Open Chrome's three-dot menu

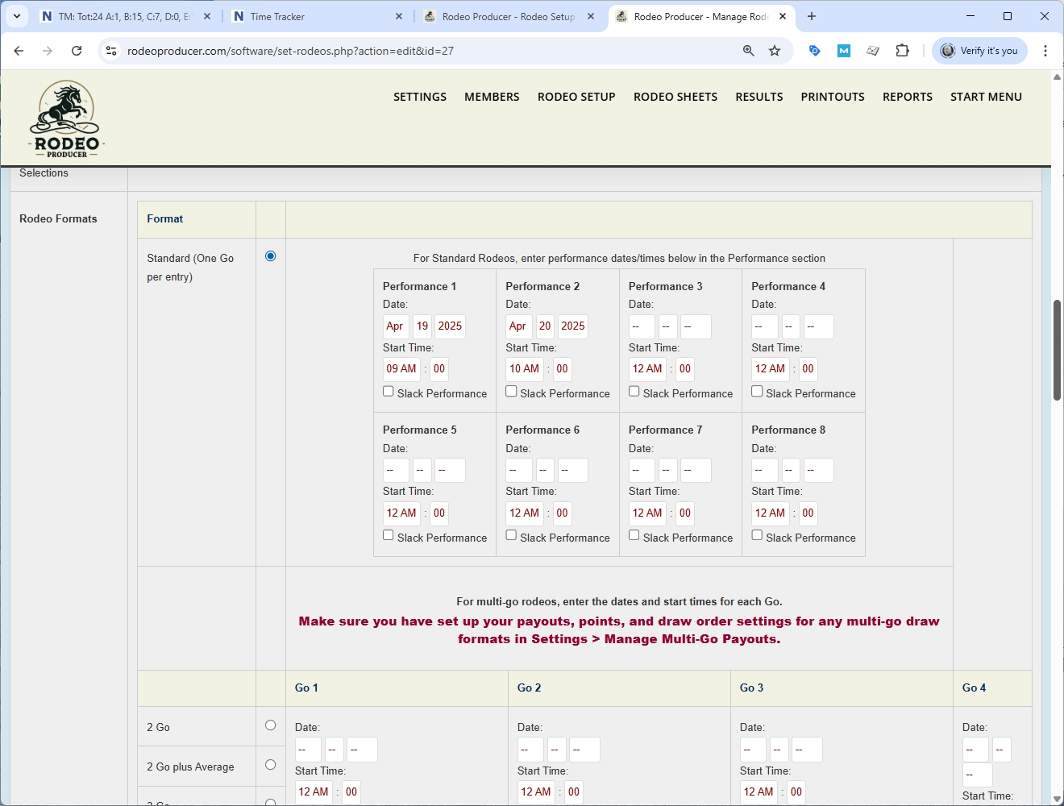(1045, 51)
